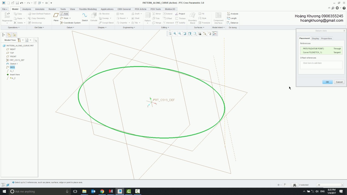347x195 pixels.
Task: Open the Render ribbon tab
Action: 52,9
